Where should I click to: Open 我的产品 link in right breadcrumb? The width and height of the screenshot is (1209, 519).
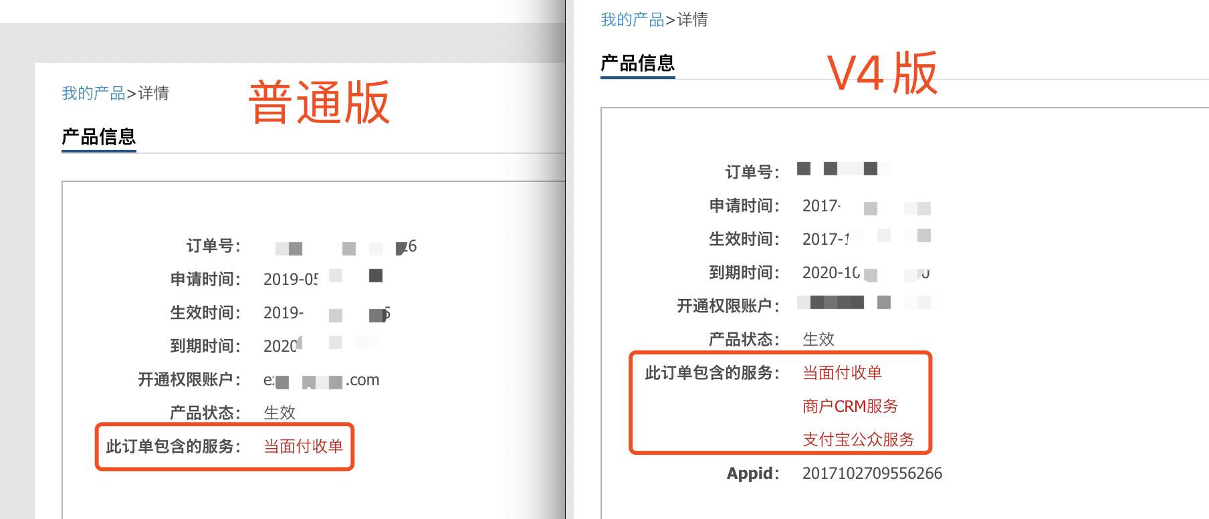(633, 19)
